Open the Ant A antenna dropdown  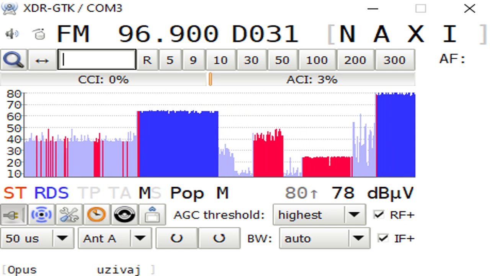coord(115,238)
